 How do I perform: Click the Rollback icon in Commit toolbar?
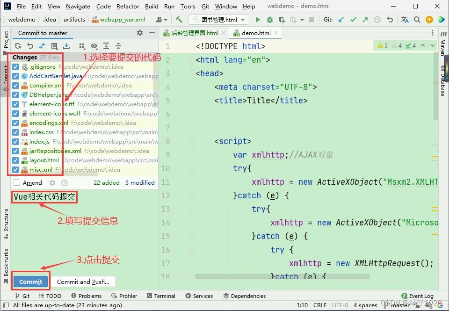[30, 46]
